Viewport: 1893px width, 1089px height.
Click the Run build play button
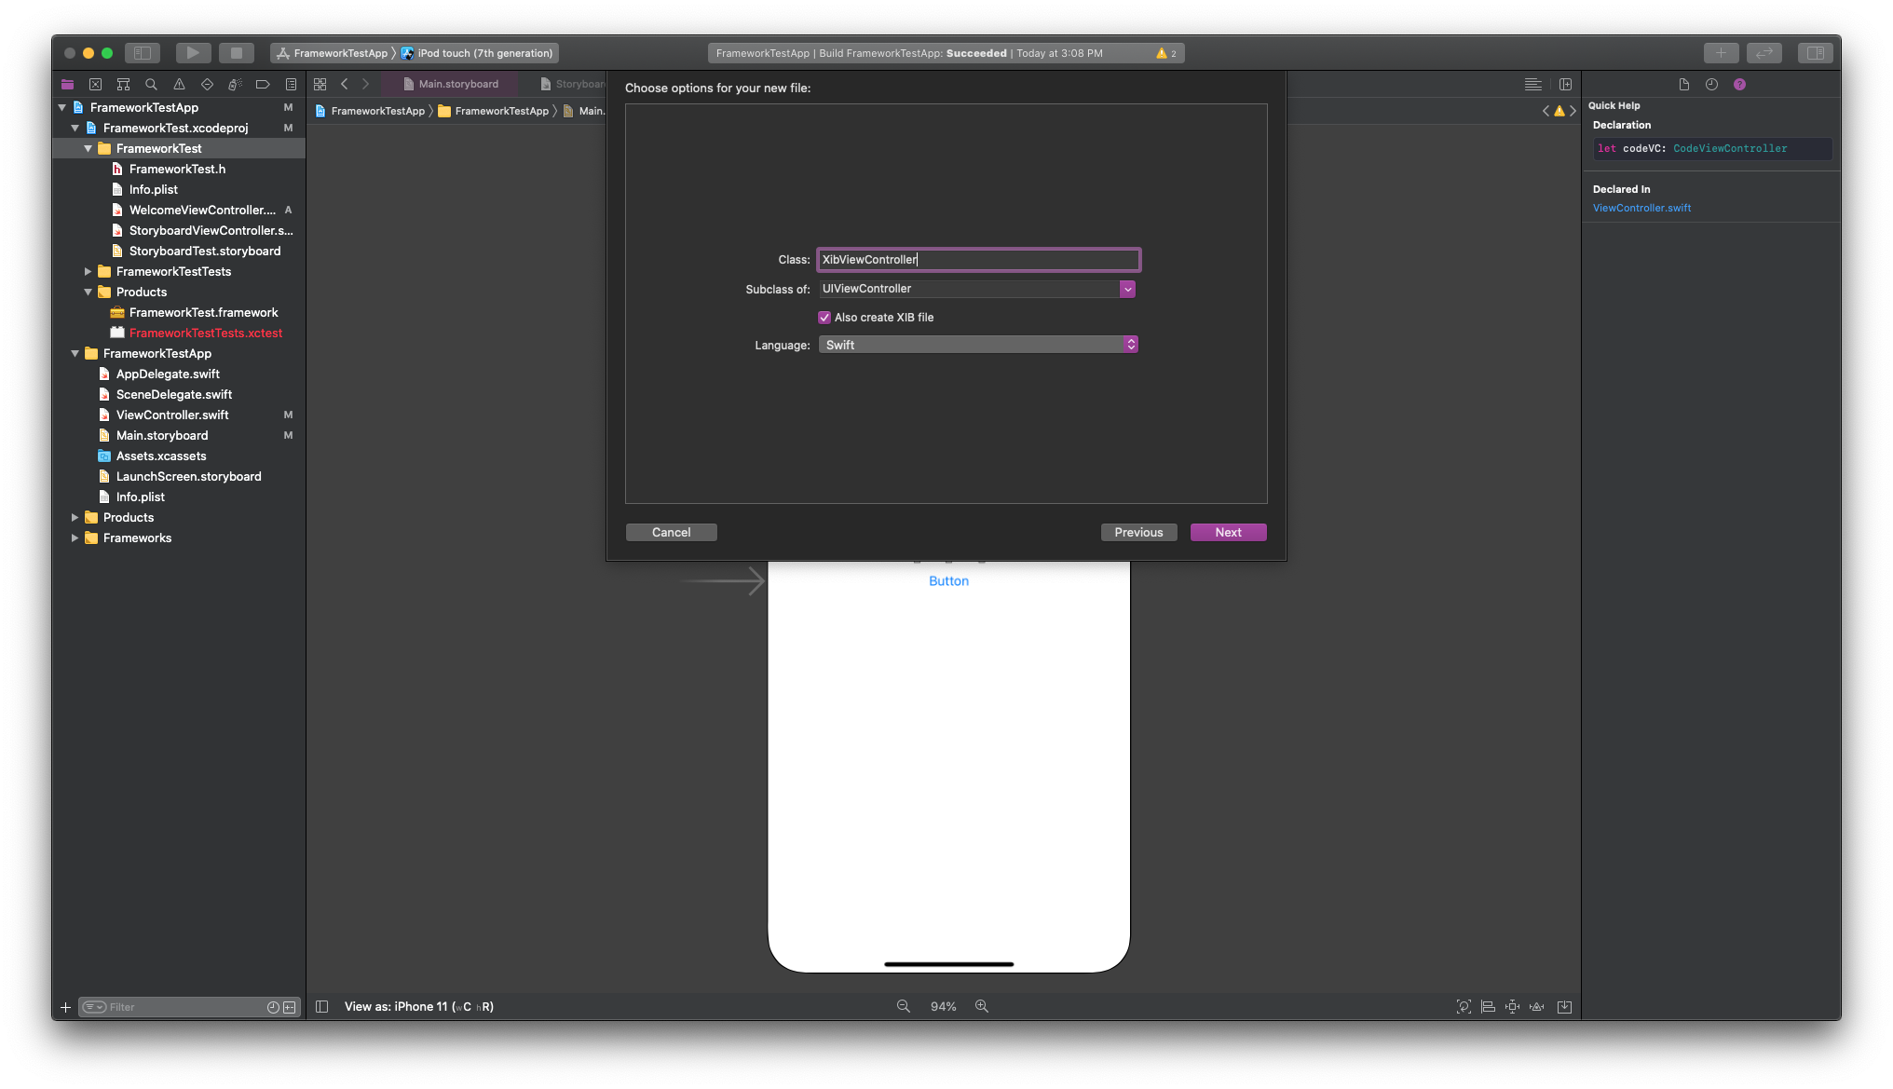pos(192,53)
